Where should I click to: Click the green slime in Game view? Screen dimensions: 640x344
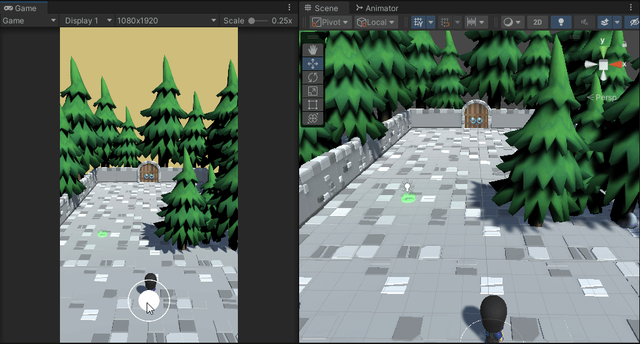tap(102, 233)
